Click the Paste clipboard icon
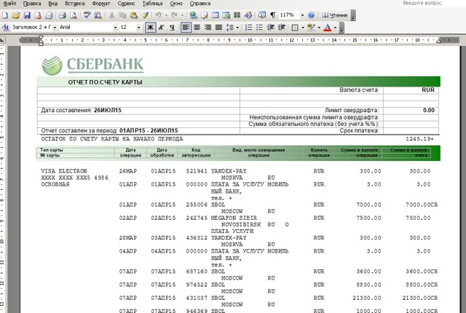The height and width of the screenshot is (313, 466). pyautogui.click(x=133, y=15)
